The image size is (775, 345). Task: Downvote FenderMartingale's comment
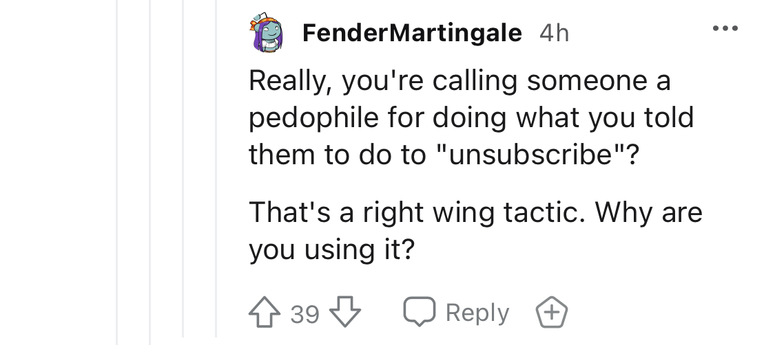345,312
